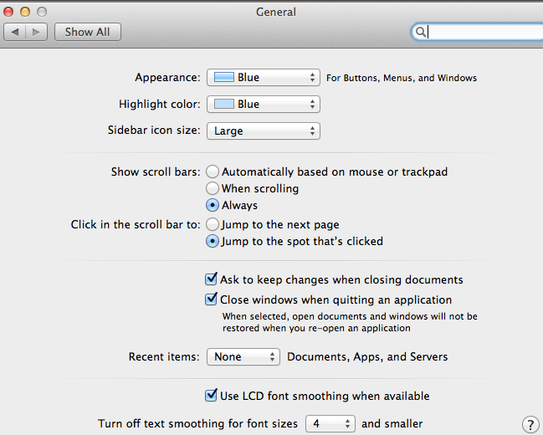Click the Highlight color Blue swatch
543x435 pixels.
[223, 104]
